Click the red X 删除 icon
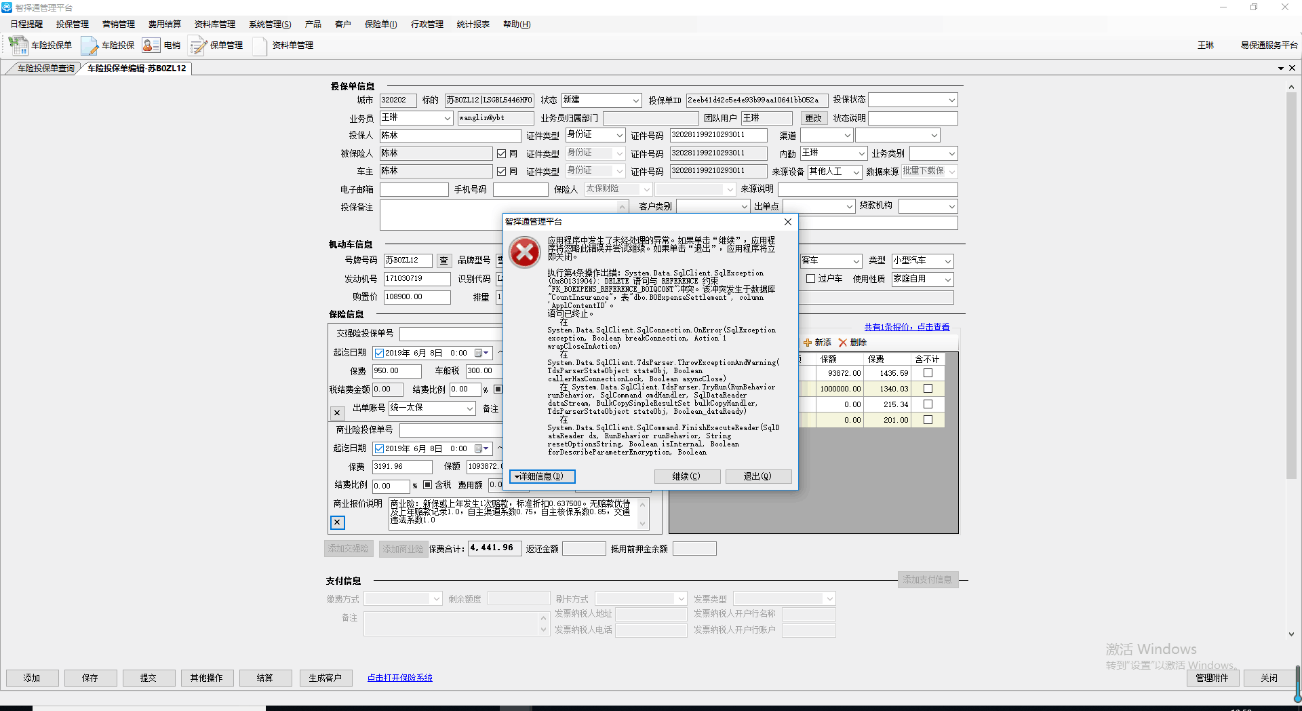1302x711 pixels. pos(843,343)
